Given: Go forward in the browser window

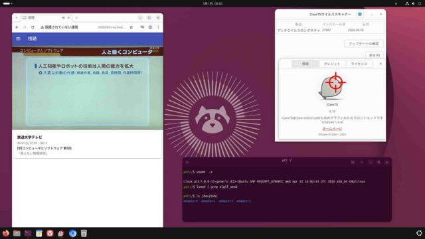Looking at the screenshot, I should (25, 27).
